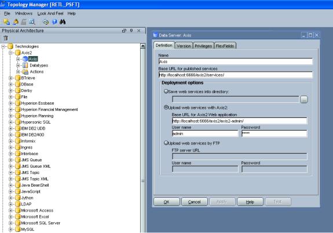Expand the Datatypes node

[x=18, y=65]
